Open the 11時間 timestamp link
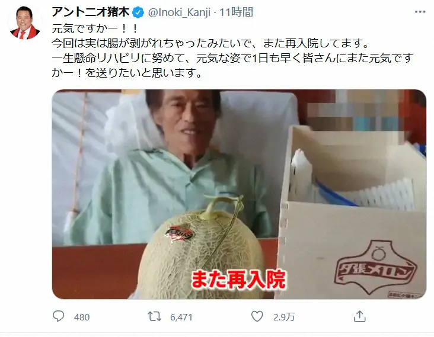 click(236, 12)
